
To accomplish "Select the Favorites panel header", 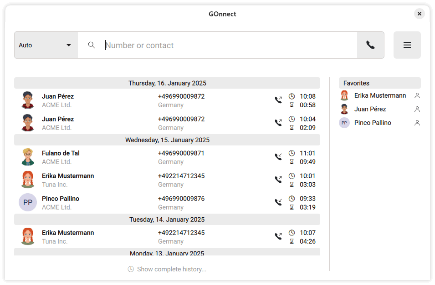I will (355, 83).
